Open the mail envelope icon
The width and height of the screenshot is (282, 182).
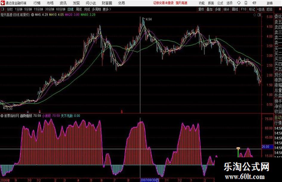pos(254,3)
